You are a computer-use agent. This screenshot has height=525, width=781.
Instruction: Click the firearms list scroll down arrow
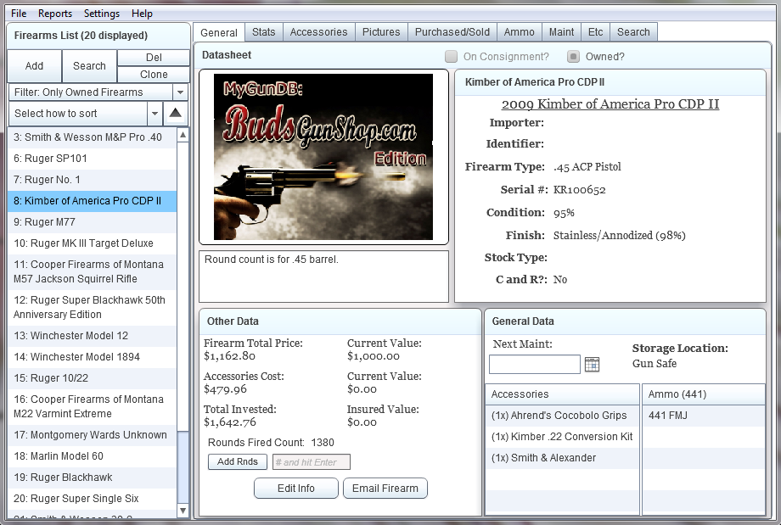coord(183,511)
